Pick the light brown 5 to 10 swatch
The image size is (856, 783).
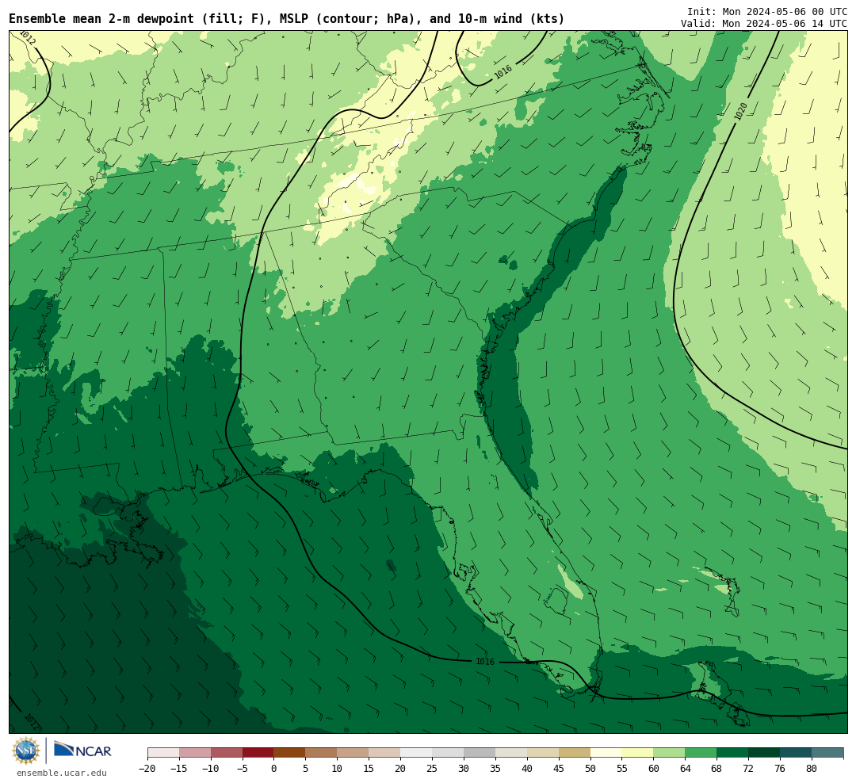321,753
